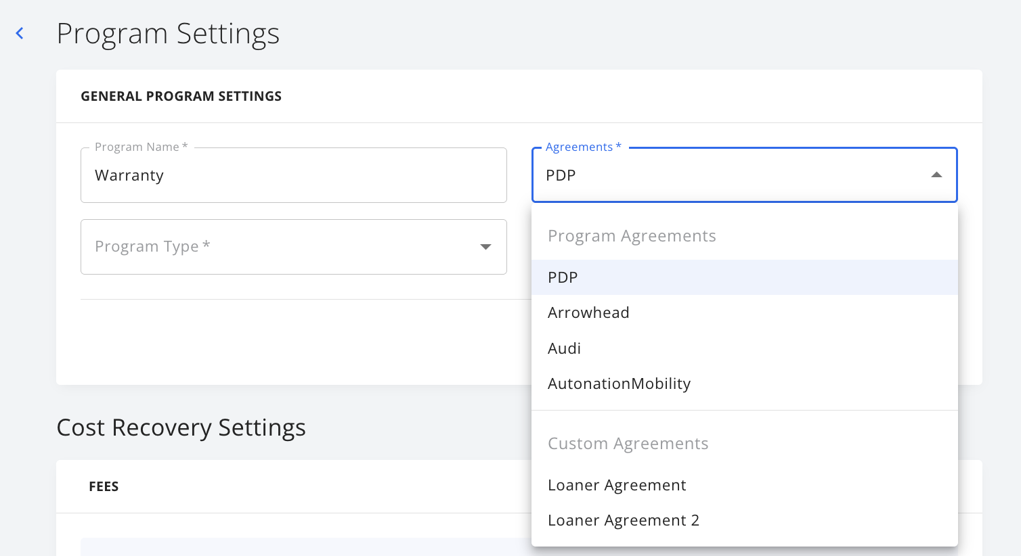Click the Program Agreements group label
This screenshot has height=556, width=1021.
coord(632,235)
